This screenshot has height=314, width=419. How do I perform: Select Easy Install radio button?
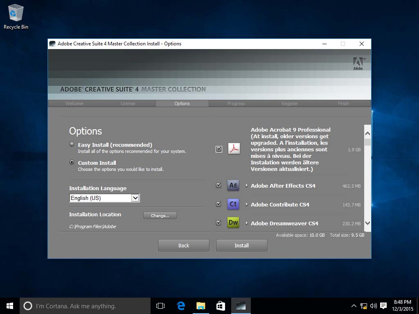72,144
